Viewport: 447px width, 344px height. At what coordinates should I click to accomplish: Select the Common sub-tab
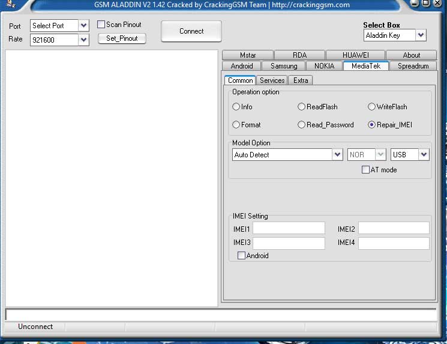point(240,80)
